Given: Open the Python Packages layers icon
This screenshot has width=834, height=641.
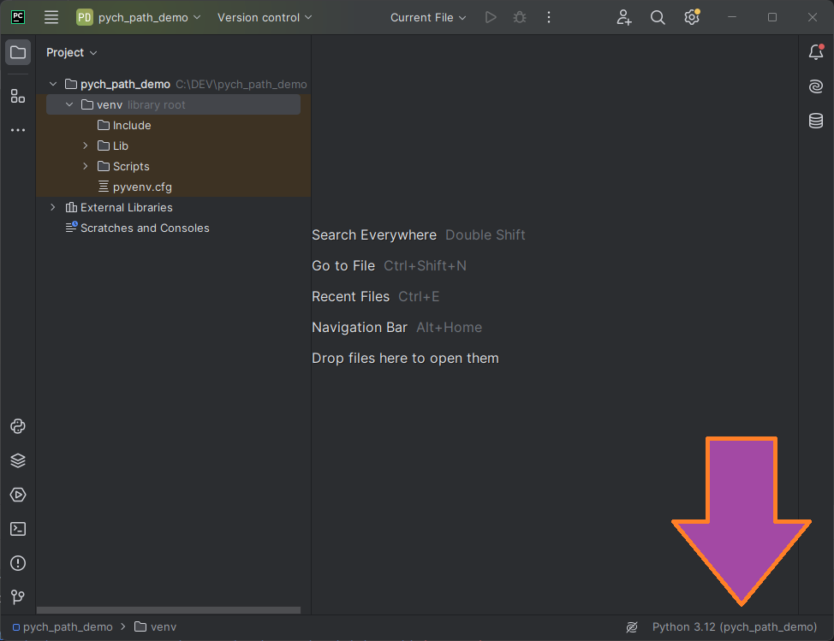Looking at the screenshot, I should click(x=18, y=460).
